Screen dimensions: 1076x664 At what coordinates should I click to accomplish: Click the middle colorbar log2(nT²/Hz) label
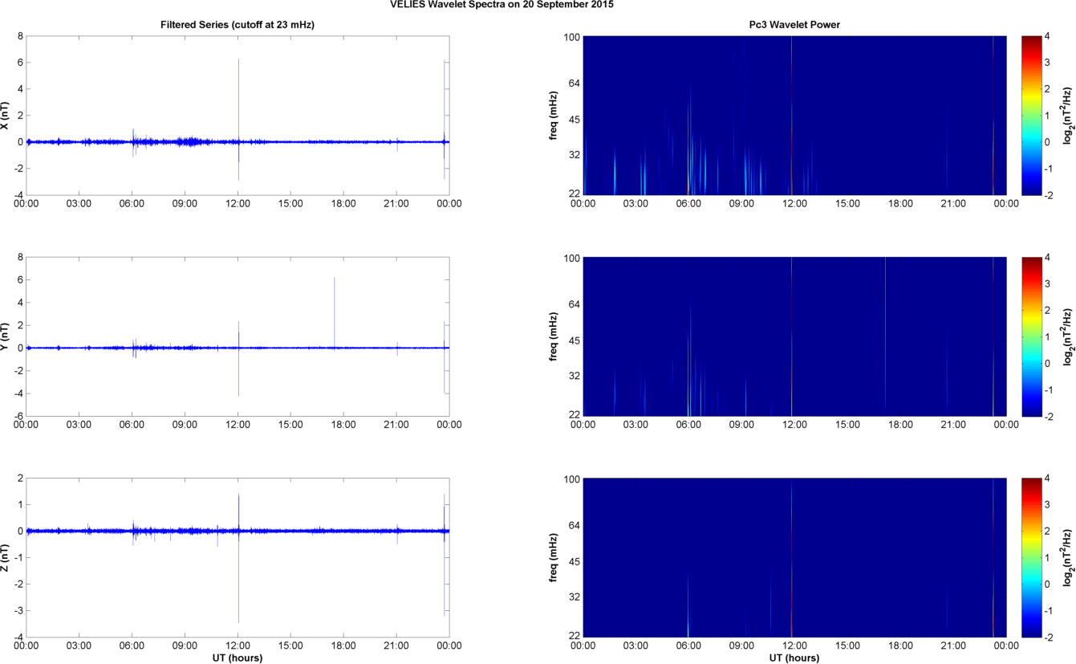[1069, 336]
